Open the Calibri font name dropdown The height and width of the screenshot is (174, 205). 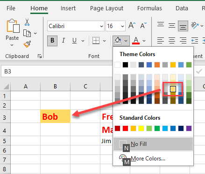coord(101,26)
